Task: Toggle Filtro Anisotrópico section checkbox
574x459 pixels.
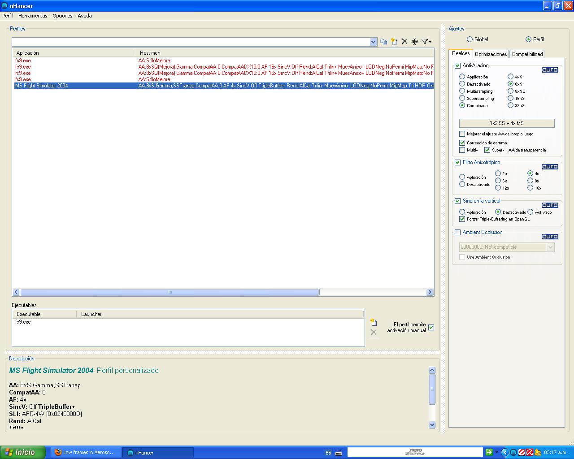Action: tap(457, 162)
